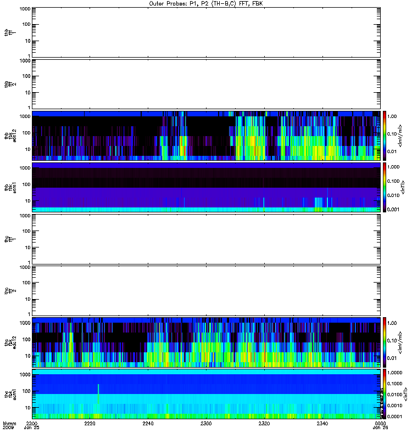Screen dimensions: 412x439
Task: Click the thc fbk edc12 spectrogram panel
Action: click(206, 342)
